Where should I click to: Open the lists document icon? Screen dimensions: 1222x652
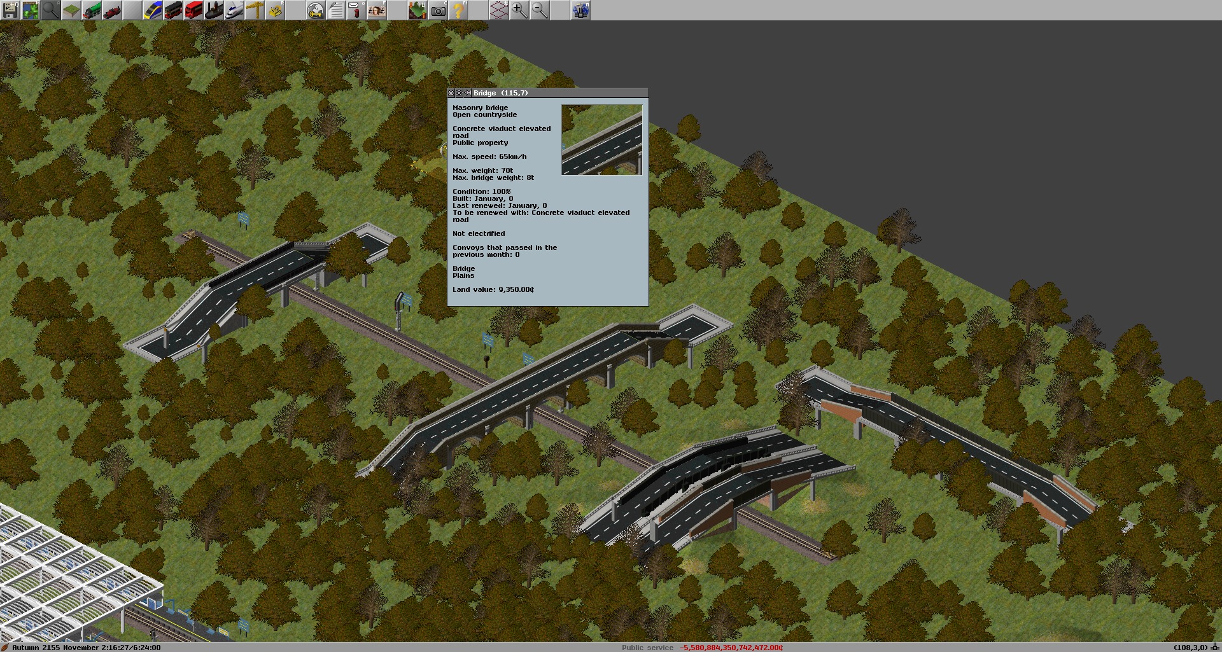tap(336, 10)
